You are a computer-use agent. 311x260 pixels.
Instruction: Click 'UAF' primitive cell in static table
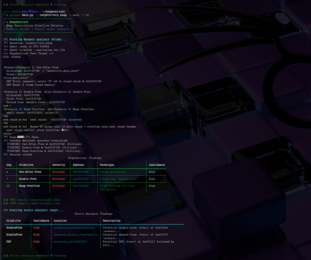point(9,241)
